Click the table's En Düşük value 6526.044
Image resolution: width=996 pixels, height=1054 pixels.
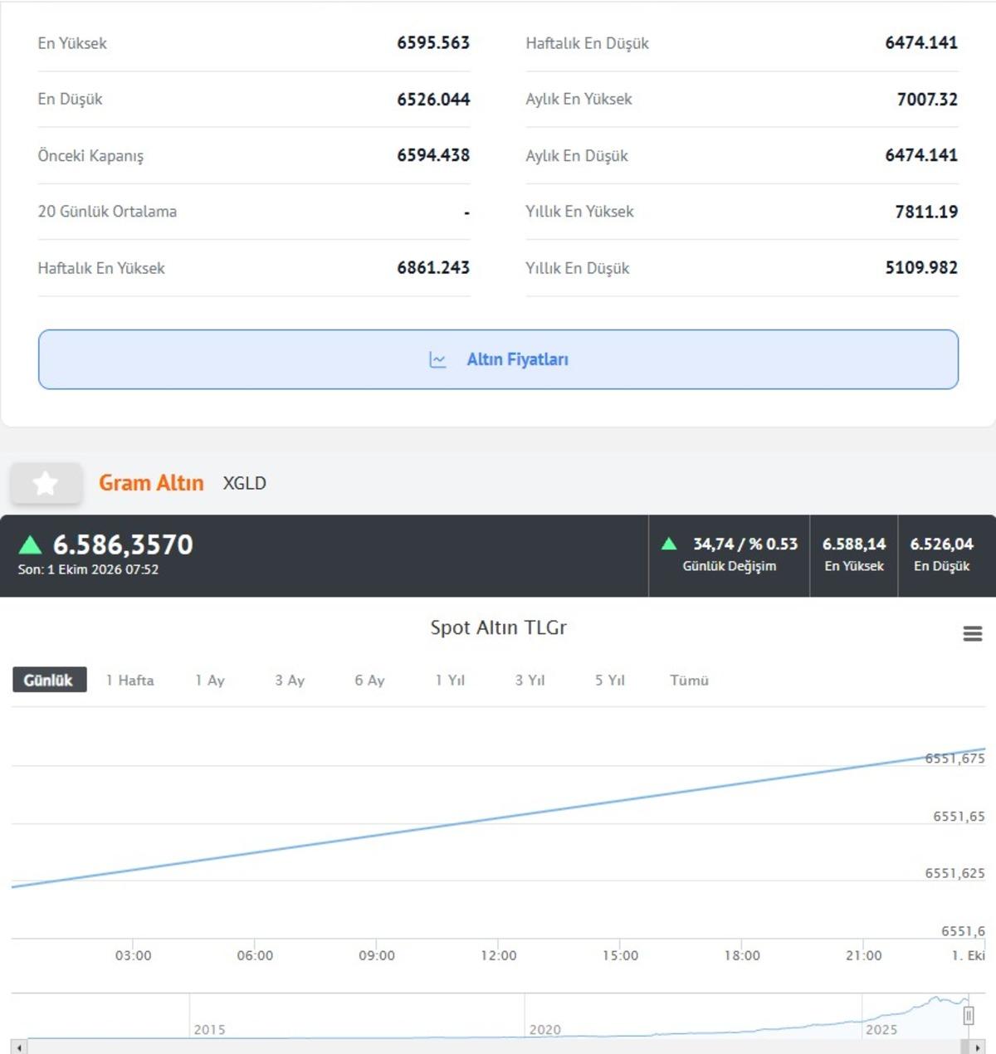click(x=433, y=100)
